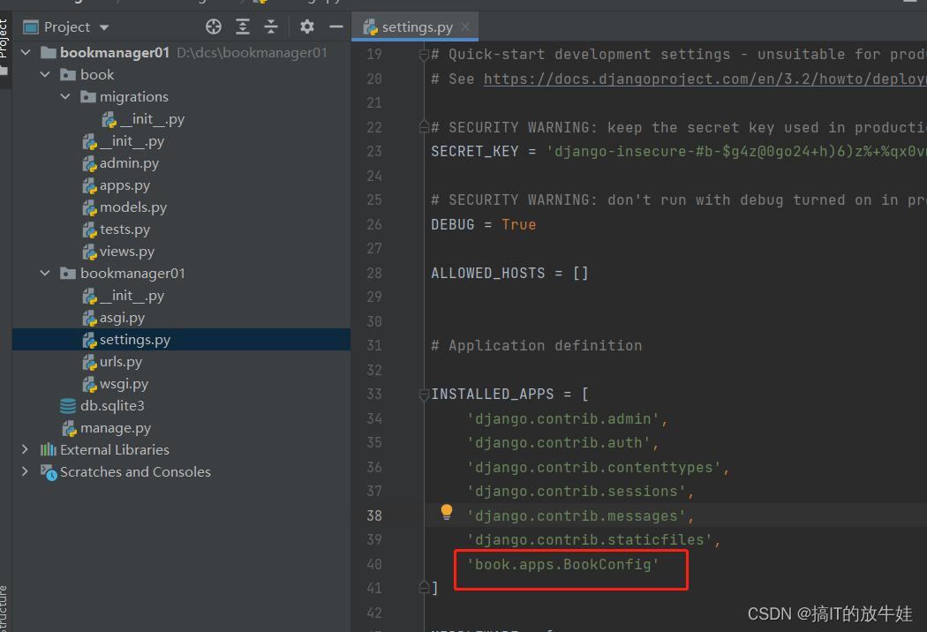Toggle code fold marker at line 22
This screenshot has width=927, height=632.
(424, 126)
